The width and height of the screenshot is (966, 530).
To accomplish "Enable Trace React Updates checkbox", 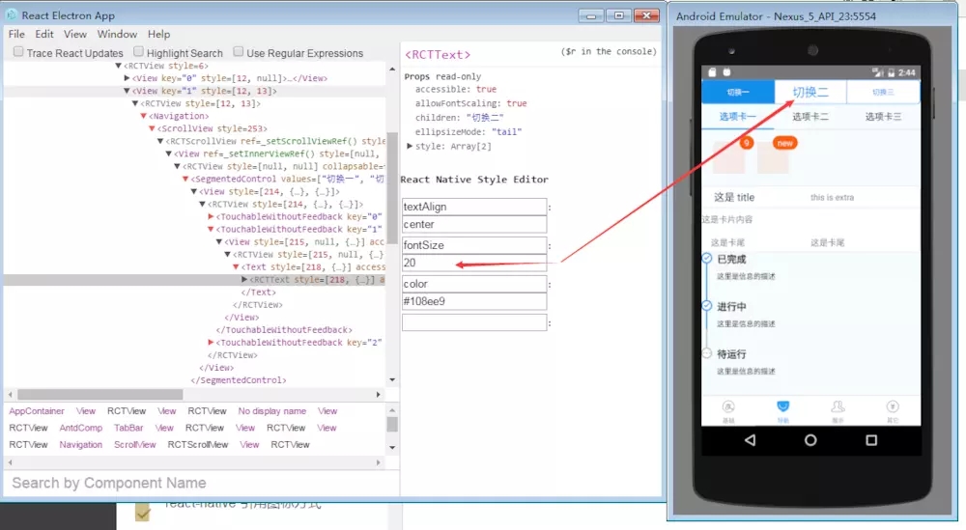I will point(18,52).
